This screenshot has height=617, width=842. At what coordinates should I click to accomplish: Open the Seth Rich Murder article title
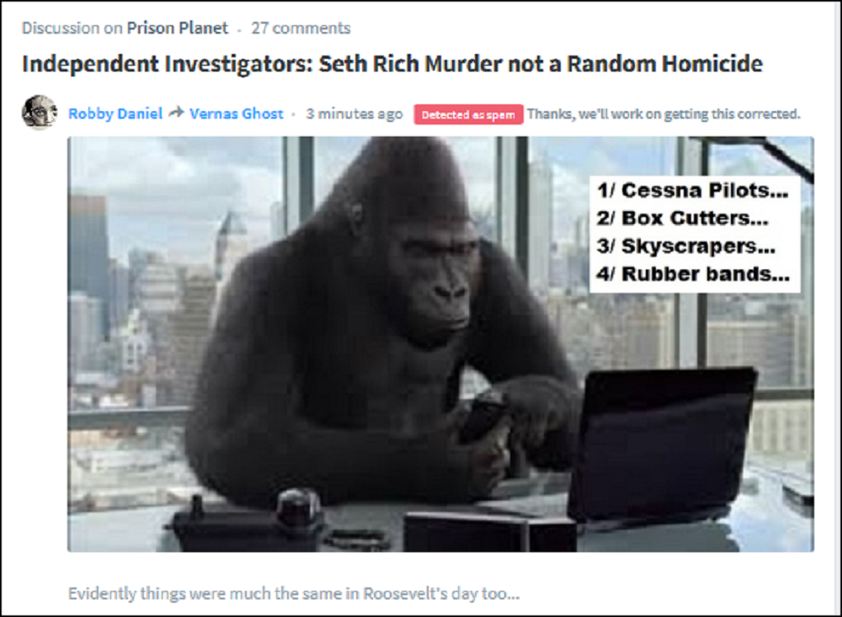(392, 64)
